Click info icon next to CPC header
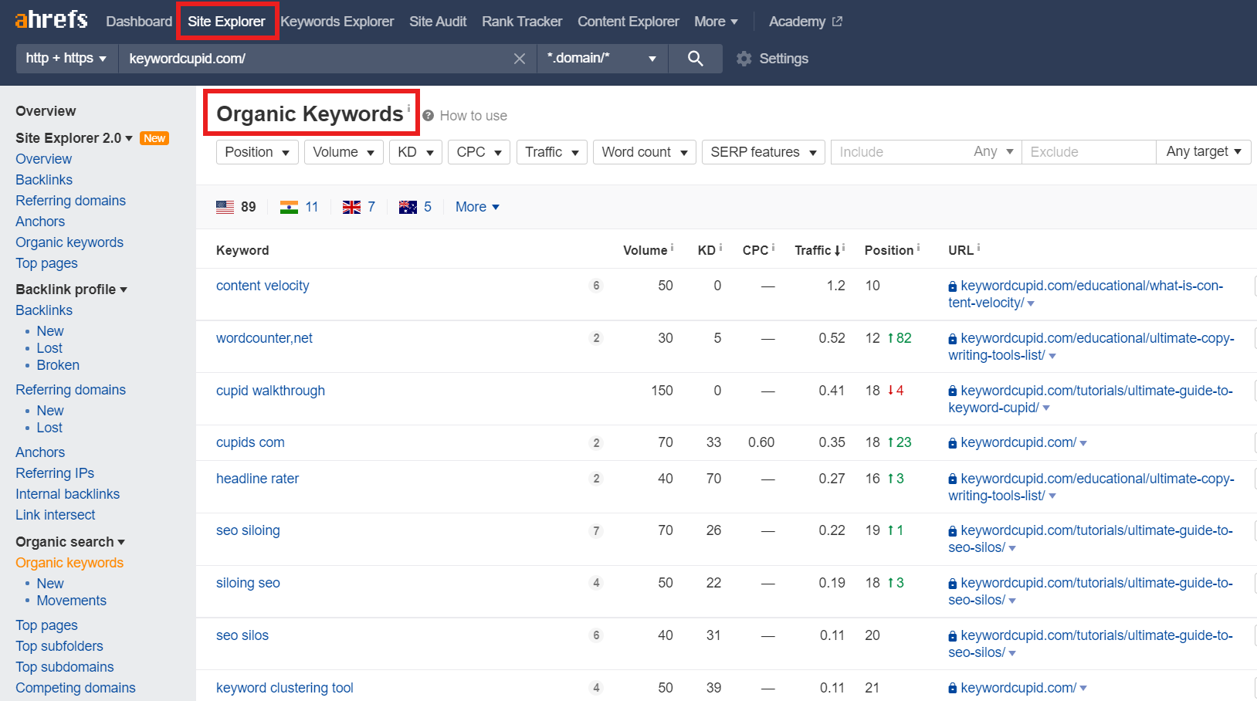The width and height of the screenshot is (1257, 701). [774, 247]
